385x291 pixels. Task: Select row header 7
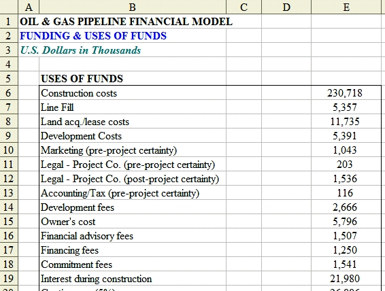click(x=9, y=107)
